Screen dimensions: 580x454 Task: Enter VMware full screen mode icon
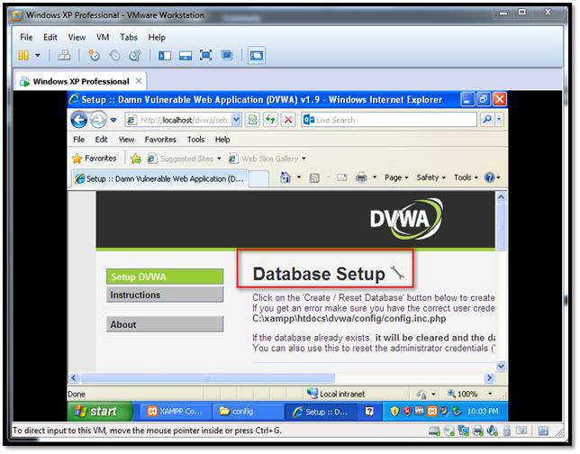click(x=206, y=56)
